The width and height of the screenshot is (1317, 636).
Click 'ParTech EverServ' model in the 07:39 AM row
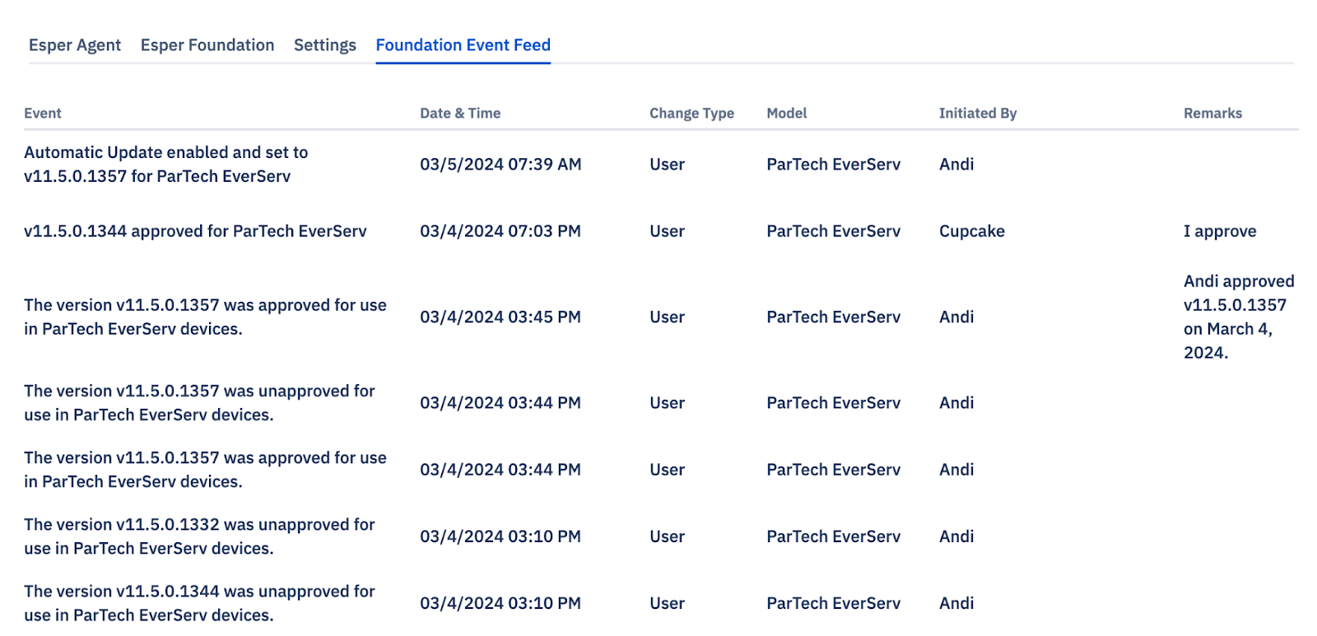(833, 165)
